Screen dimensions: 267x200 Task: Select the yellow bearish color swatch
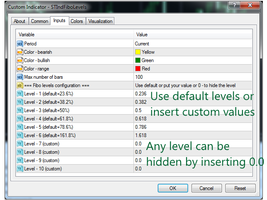138,52
